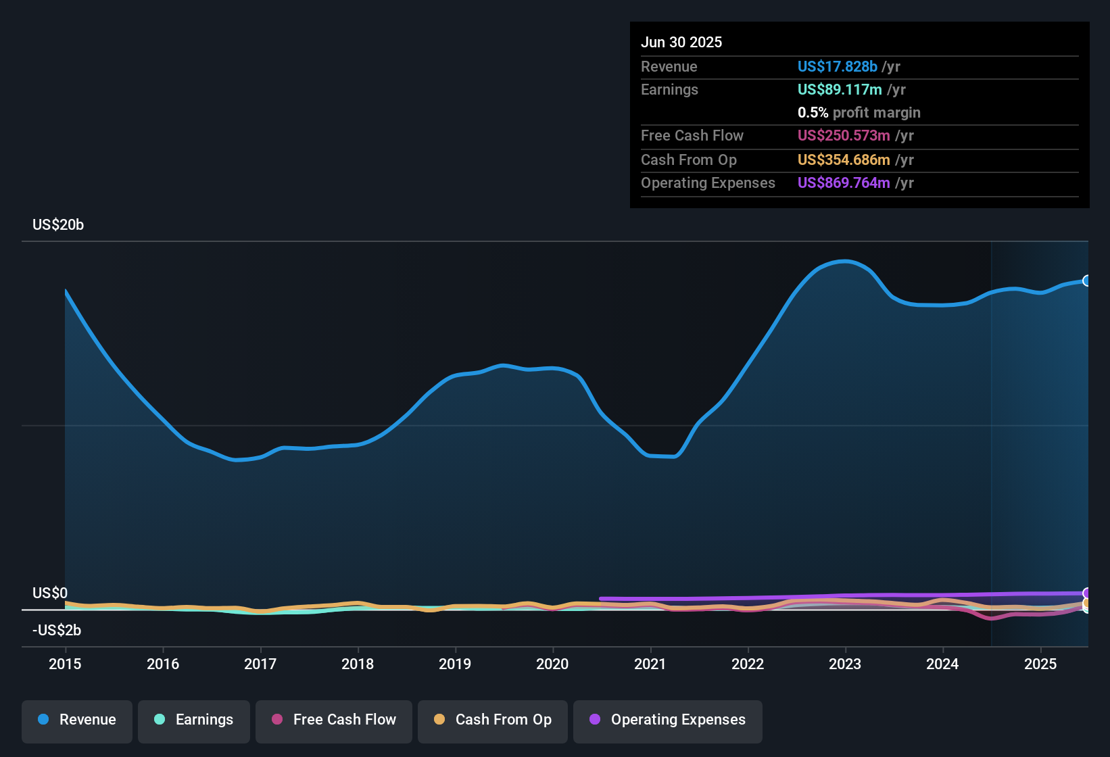
Task: Click the US$0 y-axis label
Action: pos(50,593)
